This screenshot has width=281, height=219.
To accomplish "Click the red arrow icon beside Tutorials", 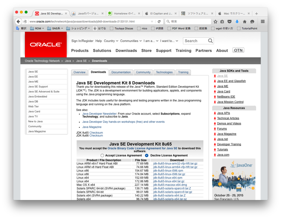I will pos(215,150).
